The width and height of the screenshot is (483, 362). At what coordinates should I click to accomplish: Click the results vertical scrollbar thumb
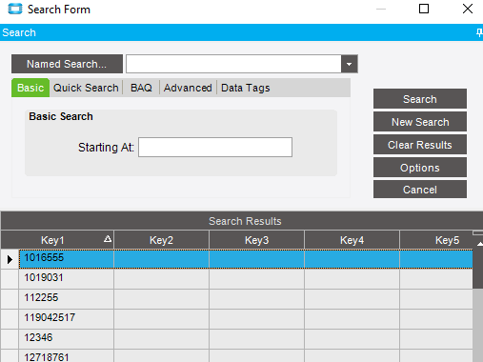pyautogui.click(x=478, y=269)
